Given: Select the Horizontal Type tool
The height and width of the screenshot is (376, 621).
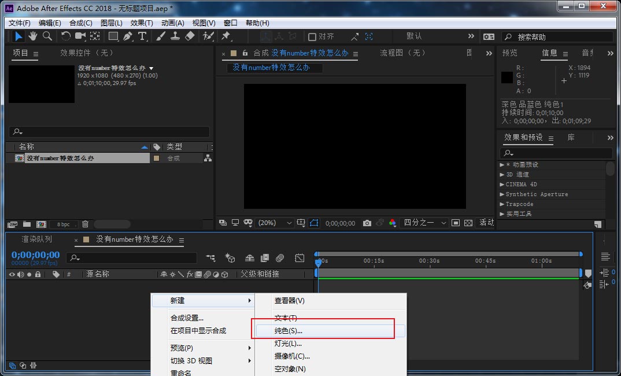Looking at the screenshot, I should coord(143,36).
